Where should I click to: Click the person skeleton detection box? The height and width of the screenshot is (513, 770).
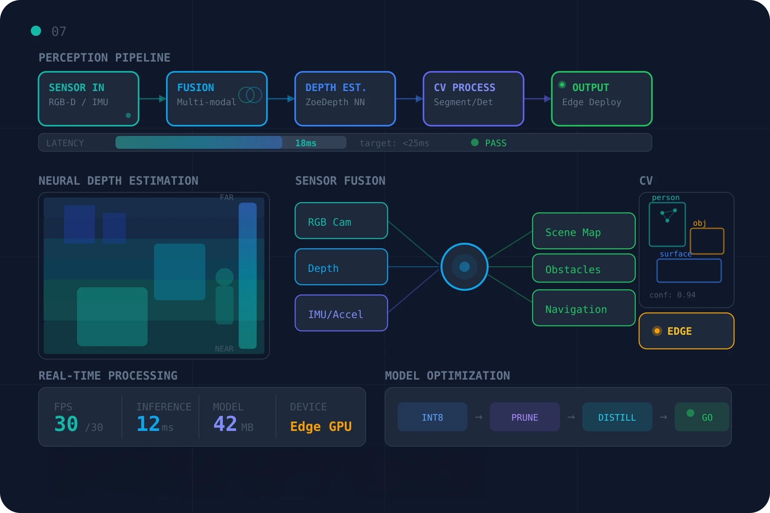pyautogui.click(x=667, y=224)
